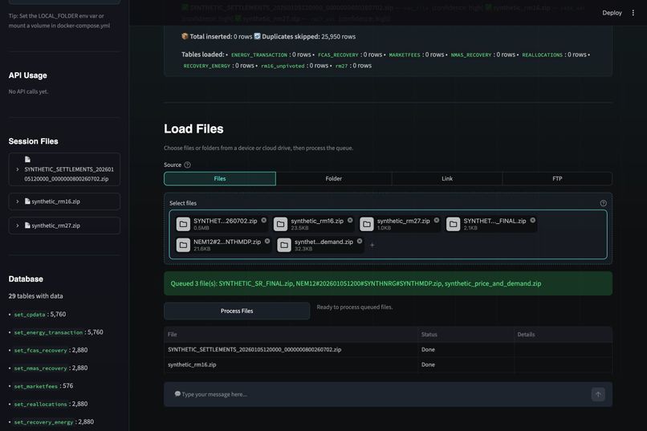Select the Files source tab
The image size is (647, 431).
[220, 179]
